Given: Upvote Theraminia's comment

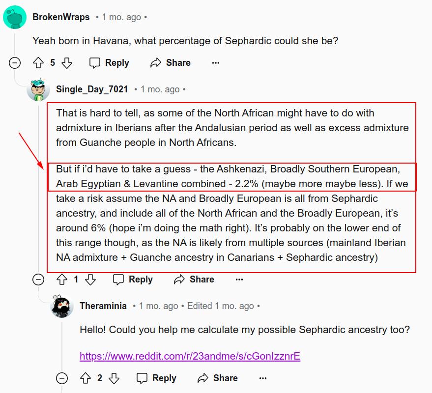Looking at the screenshot, I should 86,378.
